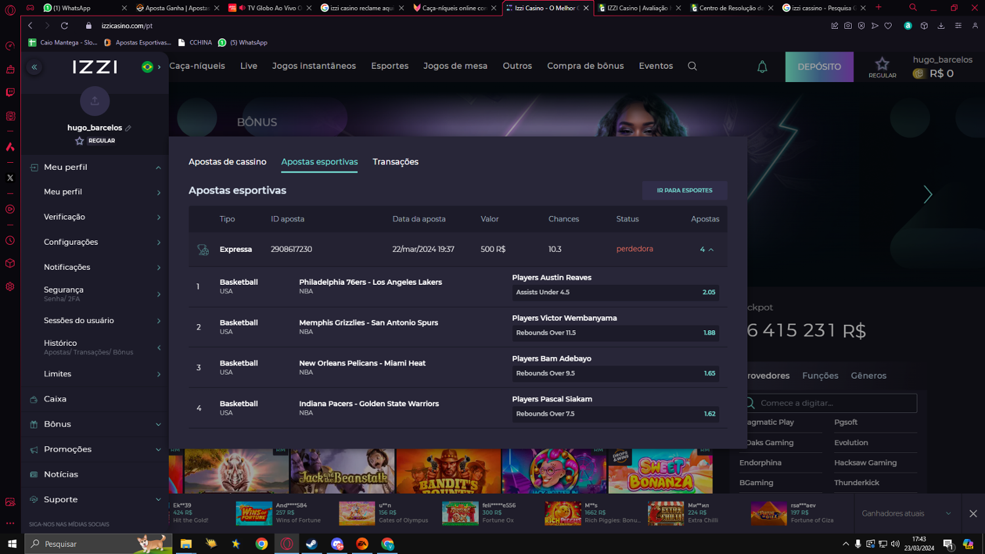Click the browser back arrow
The height and width of the screenshot is (554, 985).
pyautogui.click(x=30, y=26)
